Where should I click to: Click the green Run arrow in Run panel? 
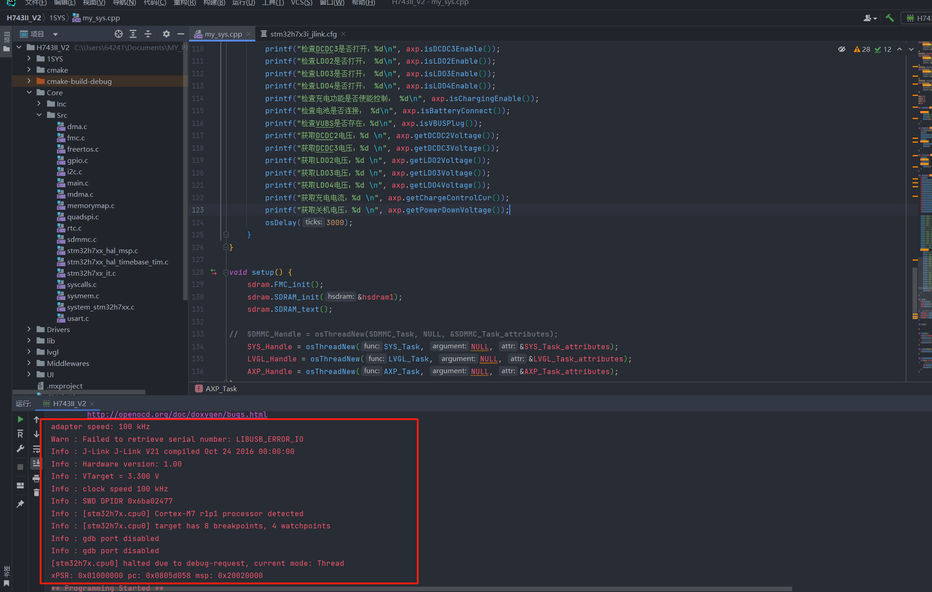pyautogui.click(x=20, y=419)
